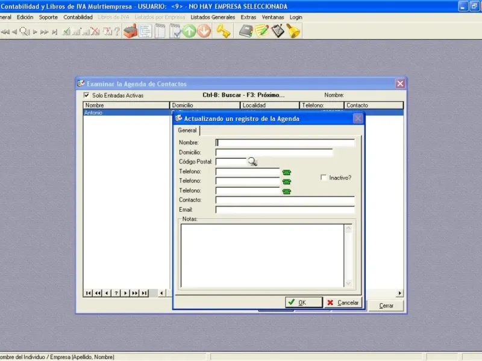482x361 pixels.
Task: Click the Contacto column header
Action: click(374, 105)
